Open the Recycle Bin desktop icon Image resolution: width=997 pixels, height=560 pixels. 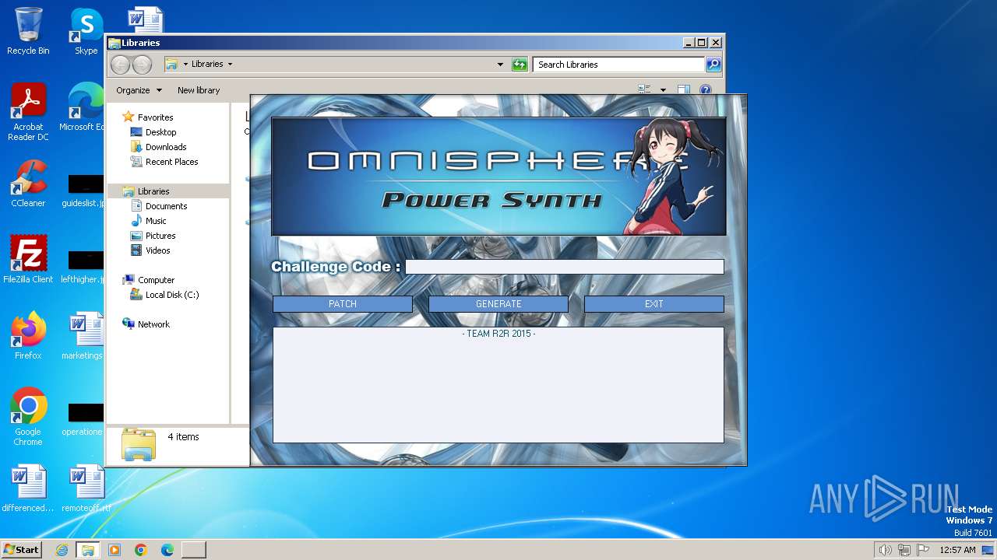(x=28, y=31)
